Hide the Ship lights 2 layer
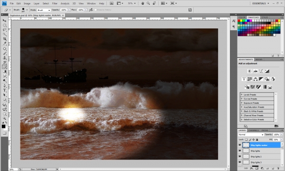 point(239,156)
